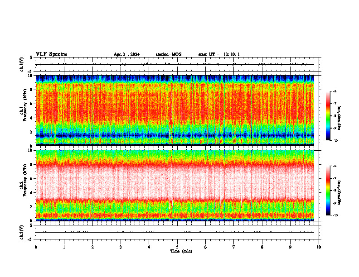Click the "-9" tick on ch.2 color bar
This screenshot has height=277, width=359.
point(335,203)
